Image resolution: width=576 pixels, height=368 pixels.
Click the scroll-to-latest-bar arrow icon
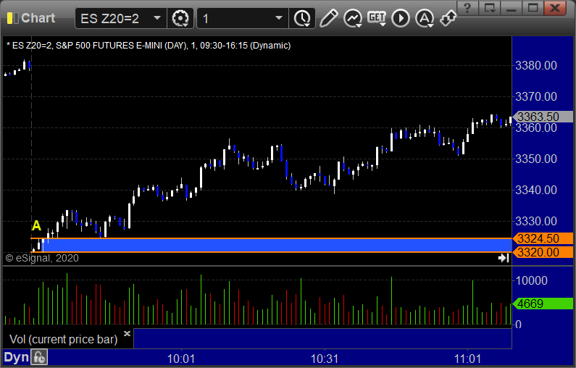pos(504,258)
